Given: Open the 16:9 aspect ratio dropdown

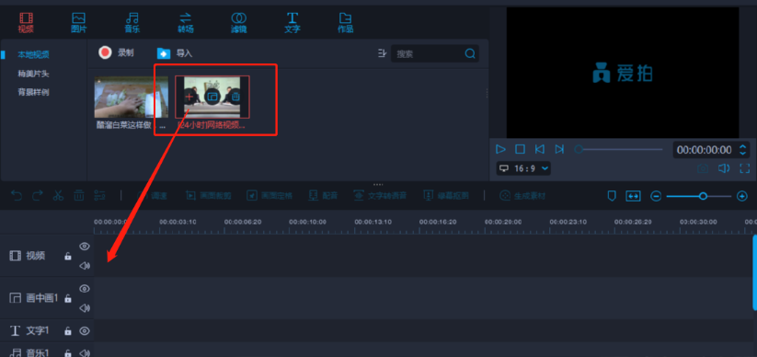Looking at the screenshot, I should pyautogui.click(x=523, y=168).
